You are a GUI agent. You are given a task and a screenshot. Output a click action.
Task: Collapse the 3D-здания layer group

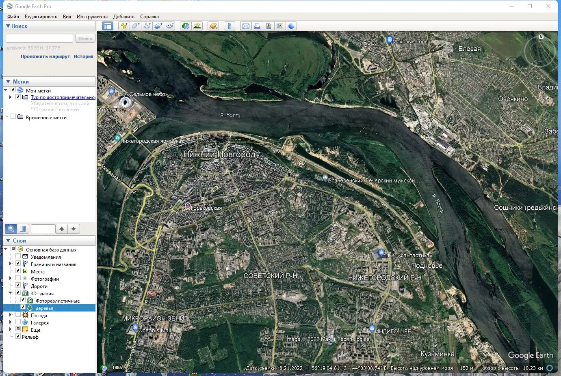pyautogui.click(x=11, y=293)
